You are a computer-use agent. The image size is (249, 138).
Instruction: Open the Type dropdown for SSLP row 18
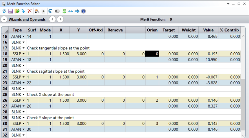pyautogui.click(x=23, y=54)
